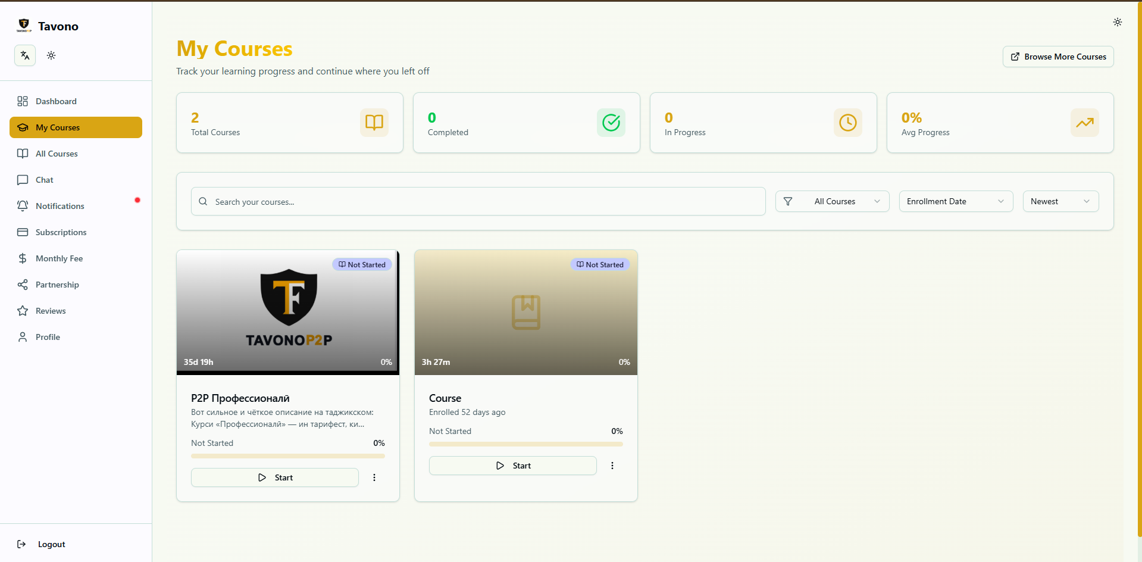Viewport: 1142px width, 562px height.
Task: Open Chat from the sidebar
Action: point(76,180)
